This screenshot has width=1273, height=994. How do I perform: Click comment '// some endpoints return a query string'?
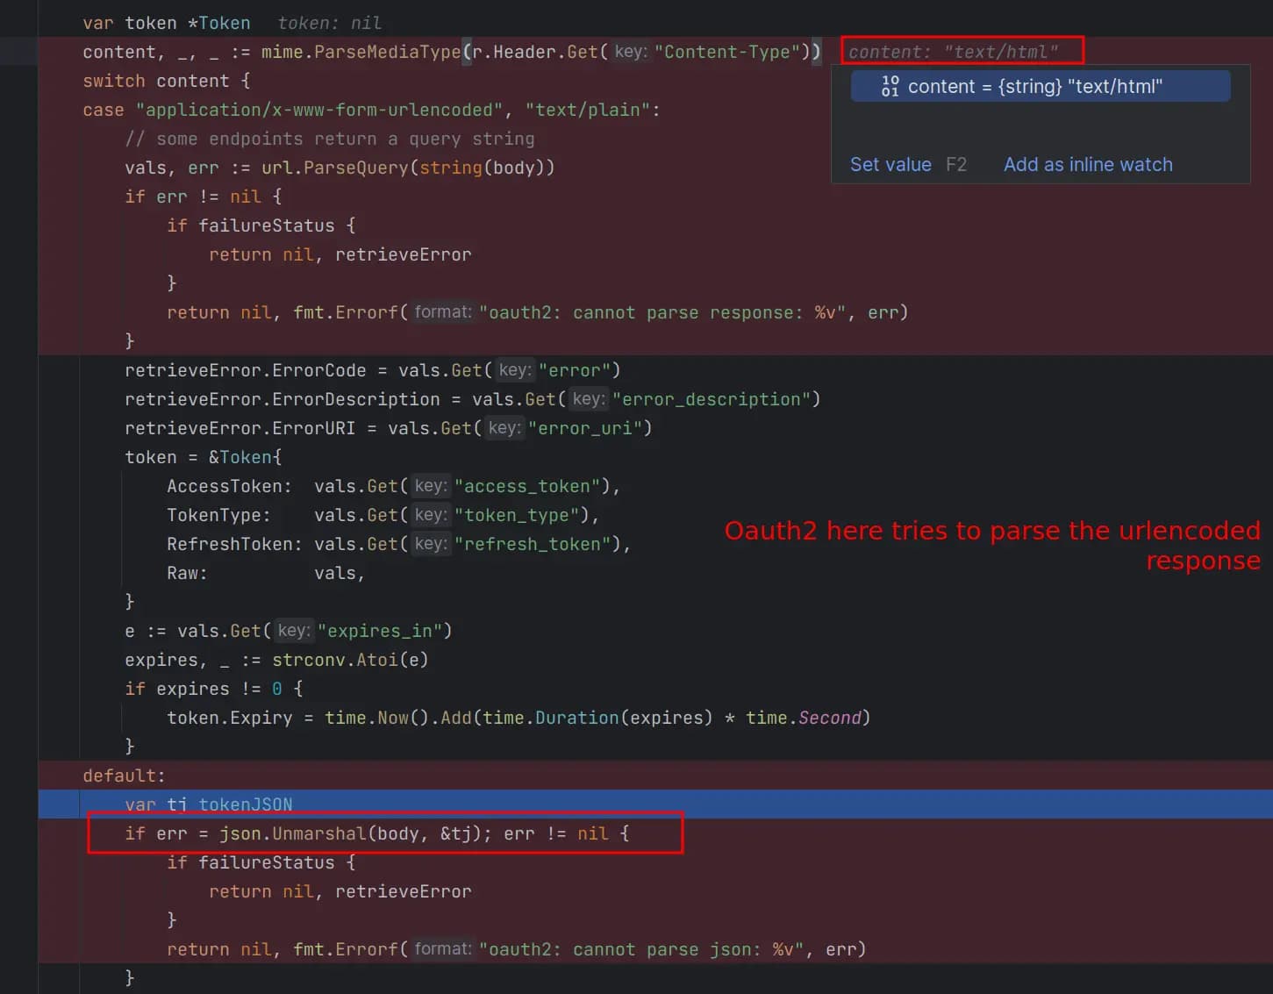pyautogui.click(x=330, y=139)
